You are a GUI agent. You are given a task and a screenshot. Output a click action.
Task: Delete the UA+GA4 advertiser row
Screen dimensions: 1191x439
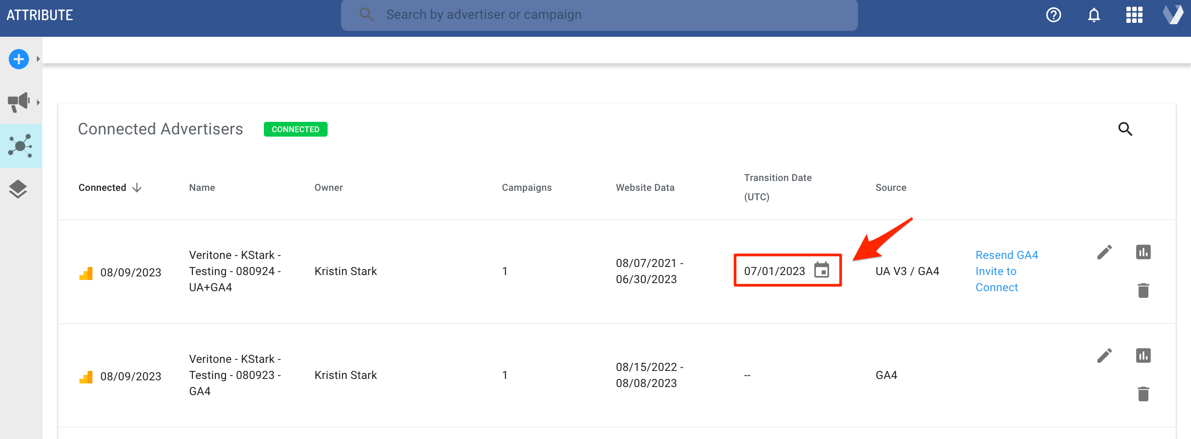click(1143, 290)
